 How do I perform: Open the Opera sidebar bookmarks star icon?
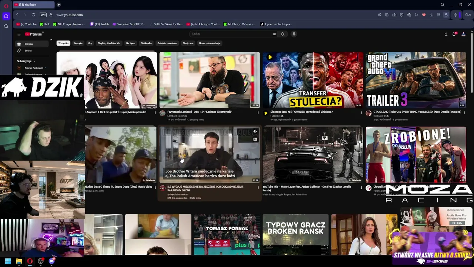(x=6, y=26)
